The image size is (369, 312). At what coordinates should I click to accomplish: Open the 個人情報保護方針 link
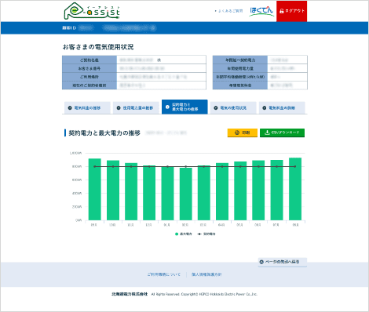(x=206, y=274)
